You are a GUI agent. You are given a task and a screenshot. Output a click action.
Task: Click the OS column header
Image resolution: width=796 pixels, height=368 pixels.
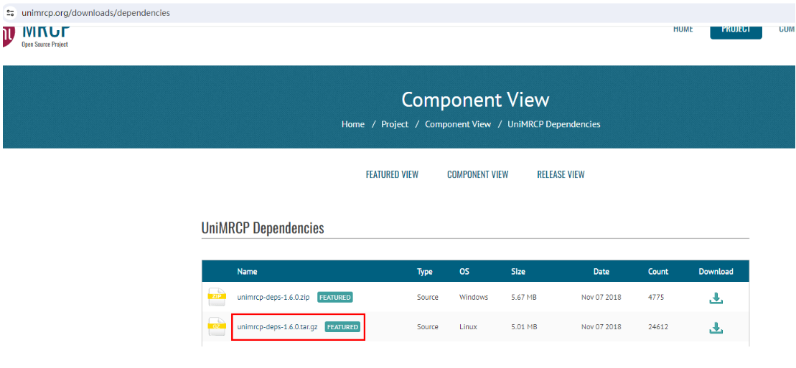(464, 272)
